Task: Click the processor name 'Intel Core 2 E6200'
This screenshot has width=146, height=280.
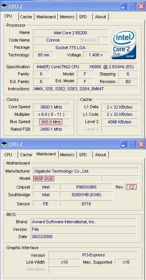Action: 71,33
